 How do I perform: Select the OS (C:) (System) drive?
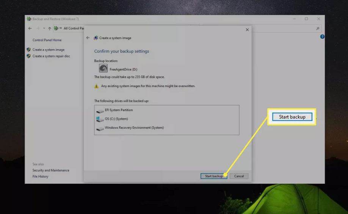[x=116, y=119]
